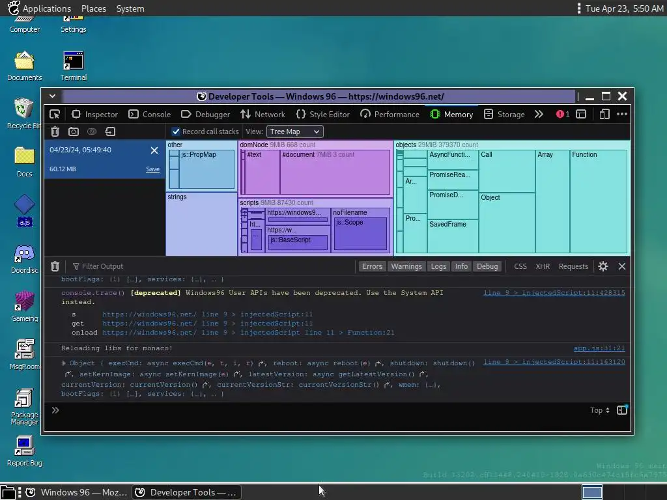Image resolution: width=667 pixels, height=500 pixels.
Task: Show more tools via double chevron
Action: (x=539, y=115)
